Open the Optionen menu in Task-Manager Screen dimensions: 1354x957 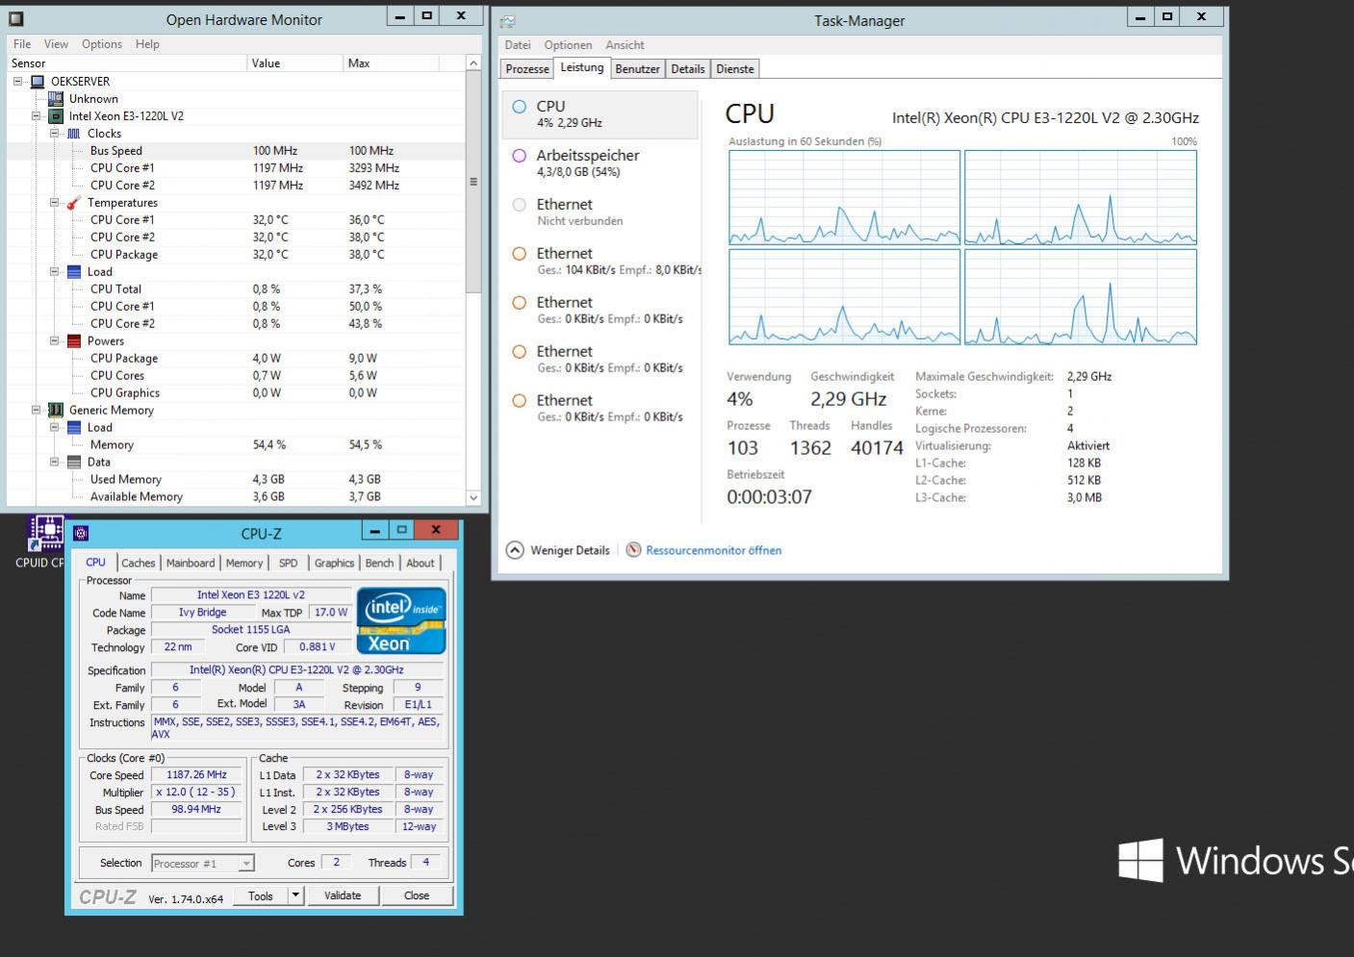pos(568,45)
